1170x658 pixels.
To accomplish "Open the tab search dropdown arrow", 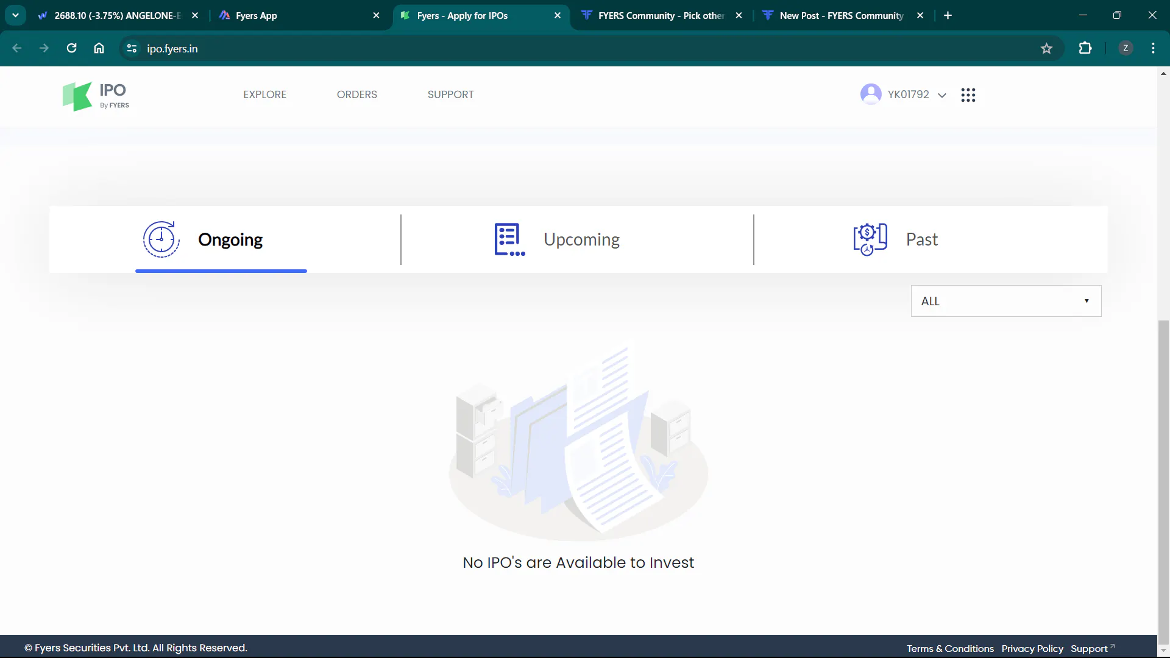I will pyautogui.click(x=15, y=15).
